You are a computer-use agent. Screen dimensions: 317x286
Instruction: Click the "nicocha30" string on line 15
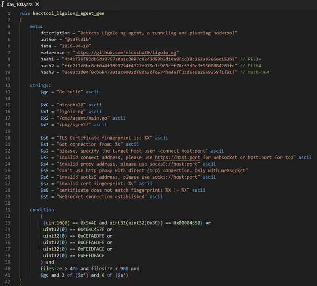[71, 105]
